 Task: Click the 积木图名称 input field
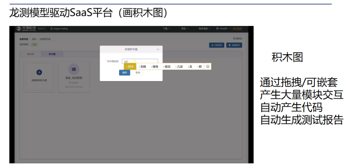pos(140,61)
